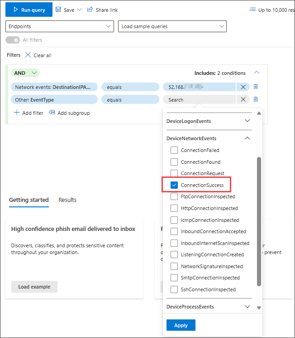Clear the IP address value with X
This screenshot has width=295, height=338.
(x=243, y=87)
